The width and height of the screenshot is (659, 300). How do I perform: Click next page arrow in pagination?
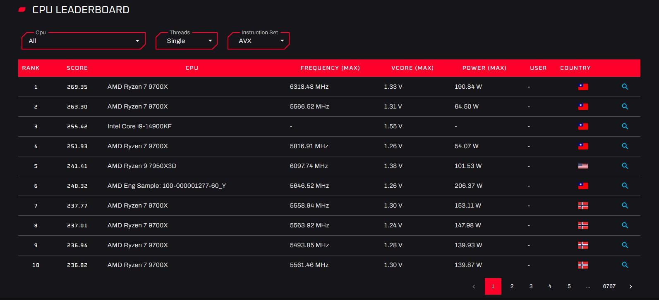click(x=630, y=286)
